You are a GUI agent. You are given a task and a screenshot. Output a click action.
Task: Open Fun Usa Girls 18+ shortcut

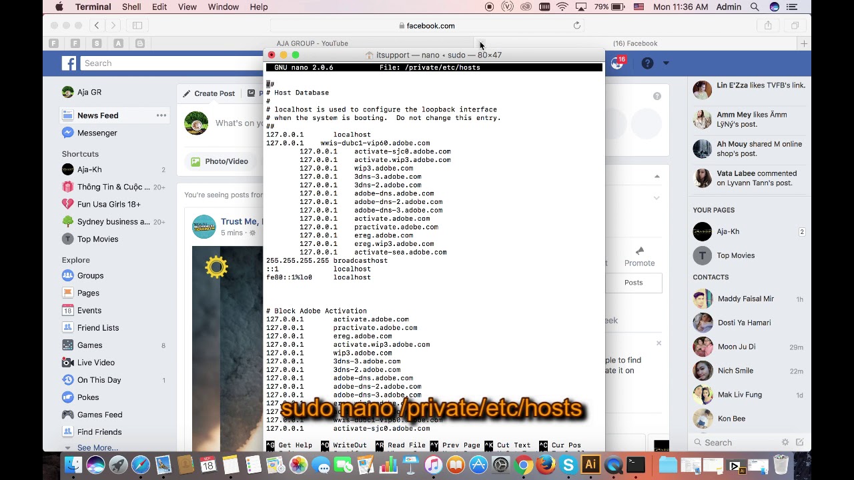(109, 204)
